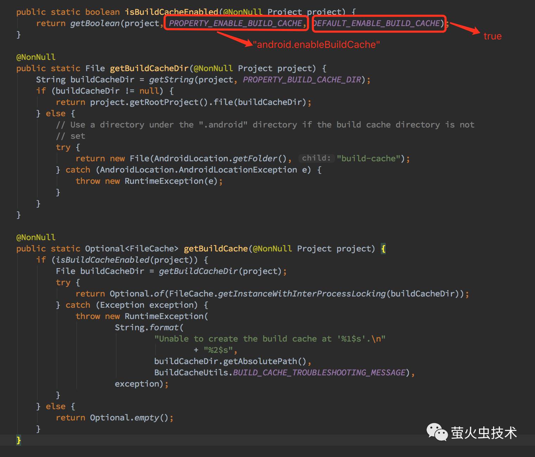
Task: Click the Optional<FileCache> return type
Action: (x=132, y=249)
